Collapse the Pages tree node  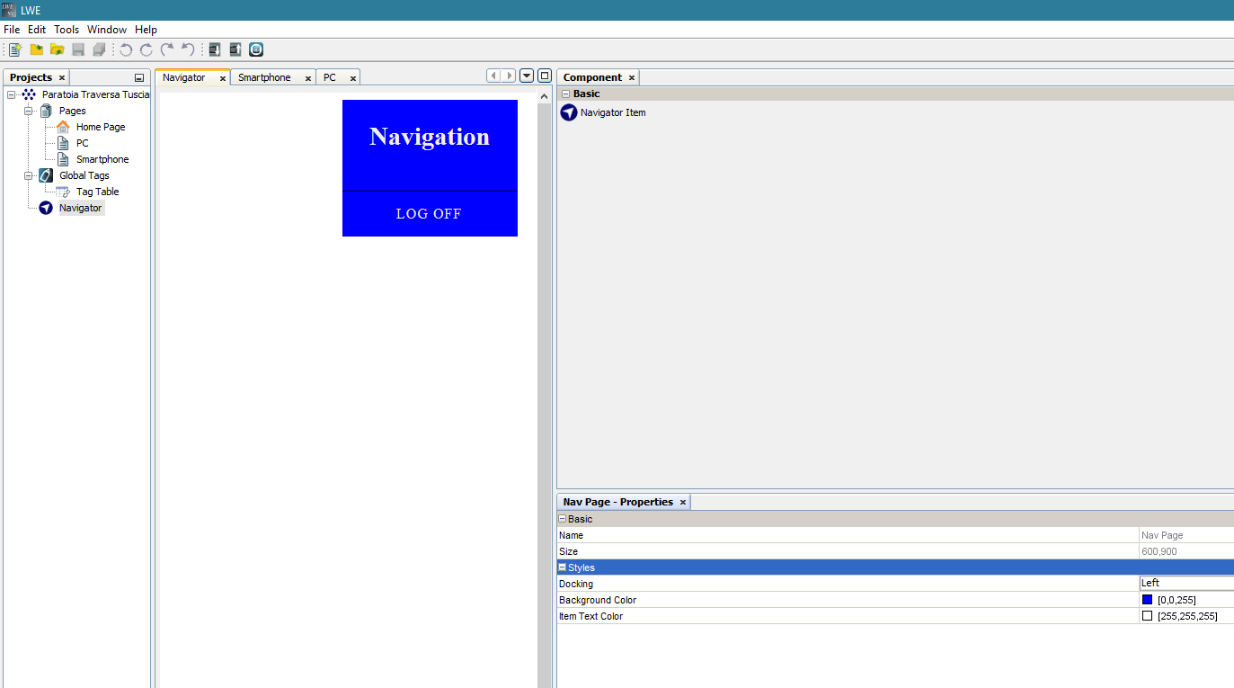coord(29,111)
